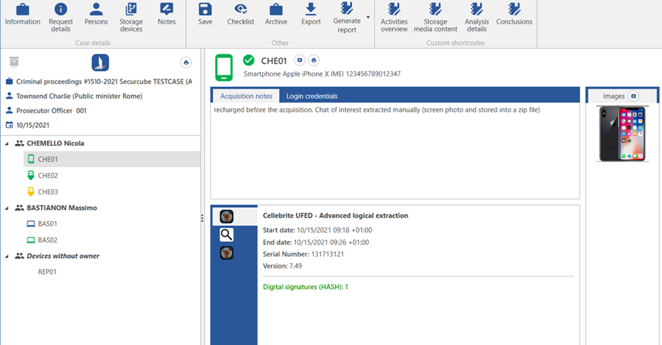
Task: Switch to the Acquisition notes tab
Action: tap(246, 96)
